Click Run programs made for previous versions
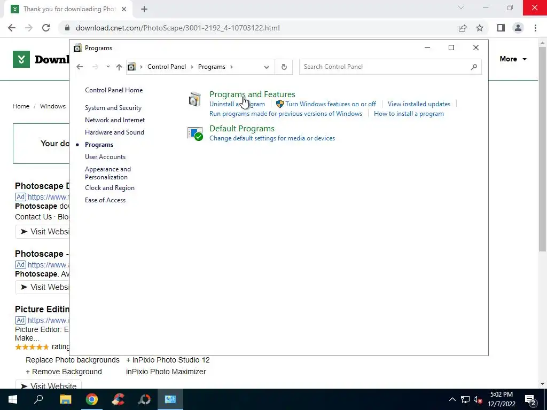 286,114
